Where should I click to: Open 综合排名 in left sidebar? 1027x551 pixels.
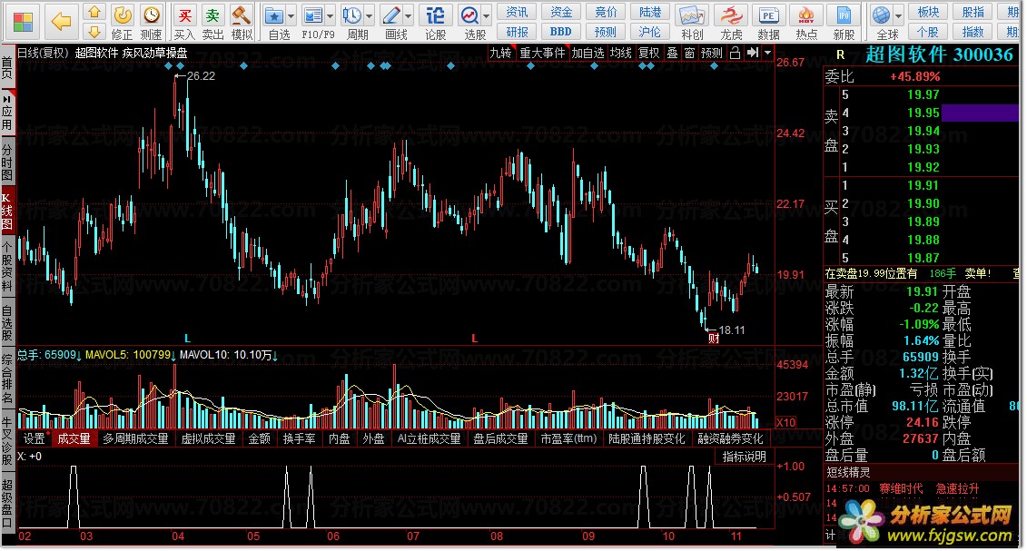coord(6,379)
